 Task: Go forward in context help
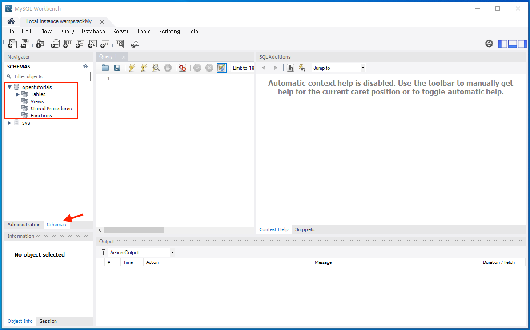276,68
